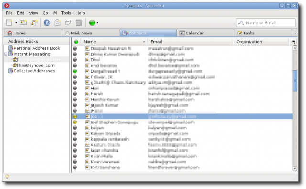Click the instant message chat icon
306x189 pixels.
(68, 22)
